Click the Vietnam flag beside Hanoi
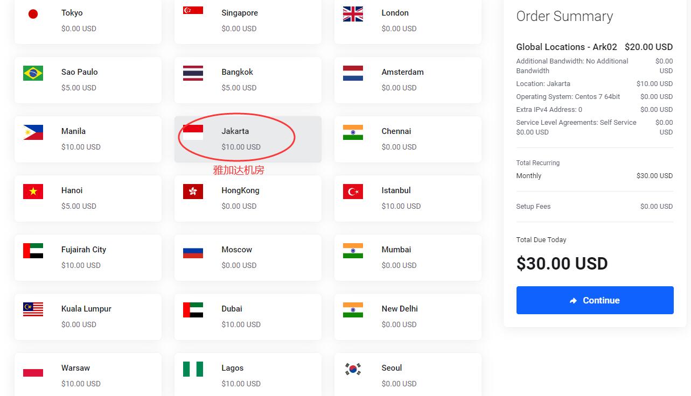The image size is (691, 396). (33, 192)
